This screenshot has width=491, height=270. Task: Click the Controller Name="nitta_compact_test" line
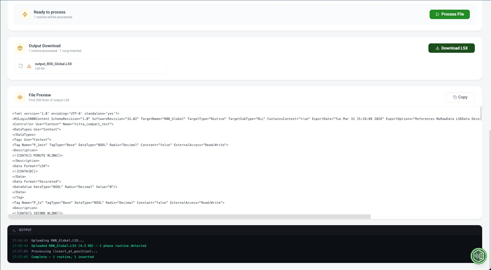click(63, 124)
